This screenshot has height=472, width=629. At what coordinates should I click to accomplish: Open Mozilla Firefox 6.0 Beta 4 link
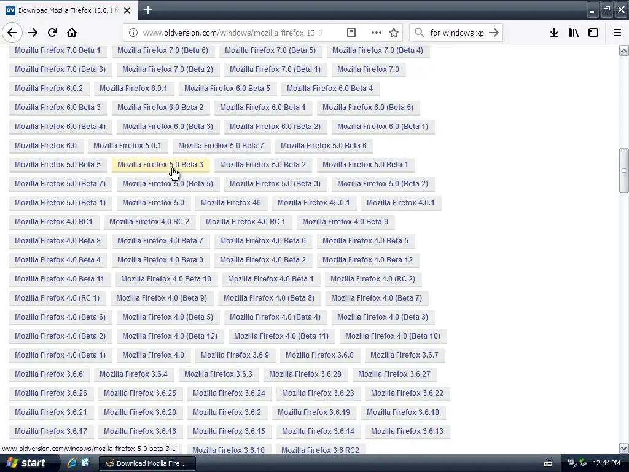click(330, 88)
